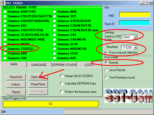
Task: Select Siemens A35/A36/A40 option
Action: coord(54,21)
